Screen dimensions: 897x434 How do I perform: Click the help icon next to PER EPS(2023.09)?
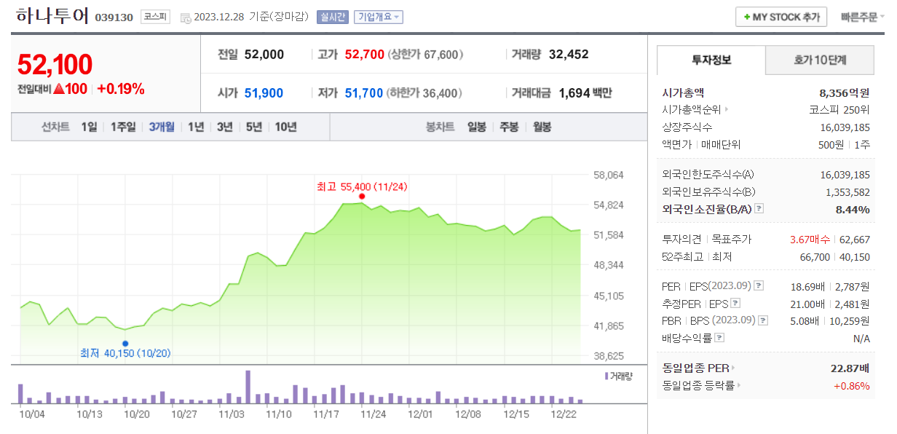click(758, 285)
